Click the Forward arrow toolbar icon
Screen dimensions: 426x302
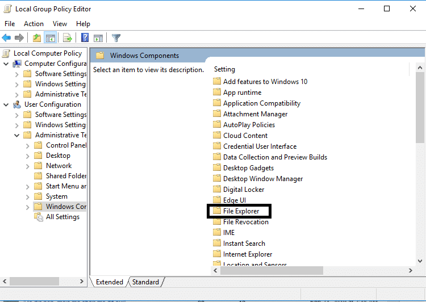click(x=19, y=38)
